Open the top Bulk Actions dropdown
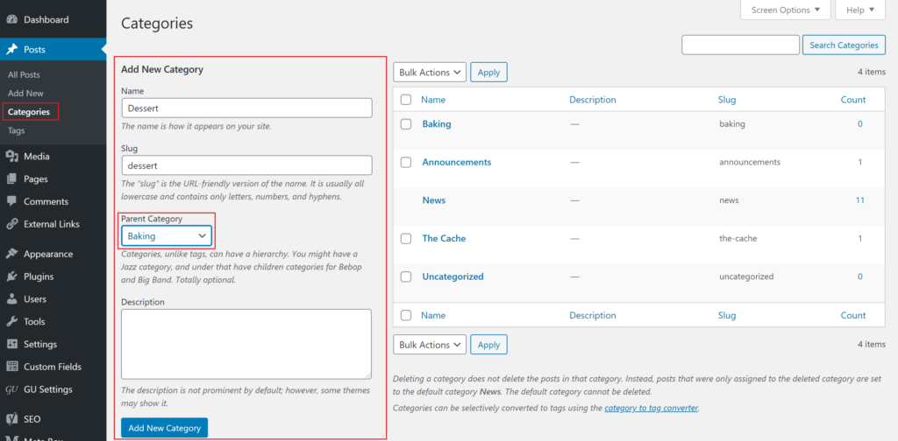 tap(430, 73)
